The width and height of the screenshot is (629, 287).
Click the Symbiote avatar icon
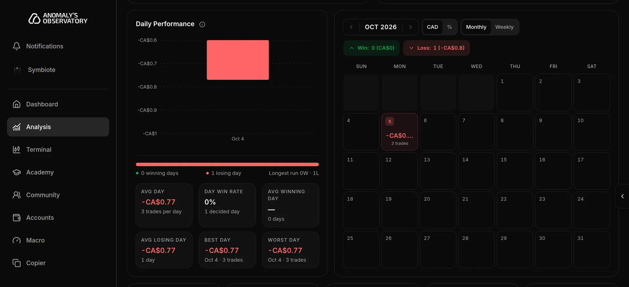point(17,70)
